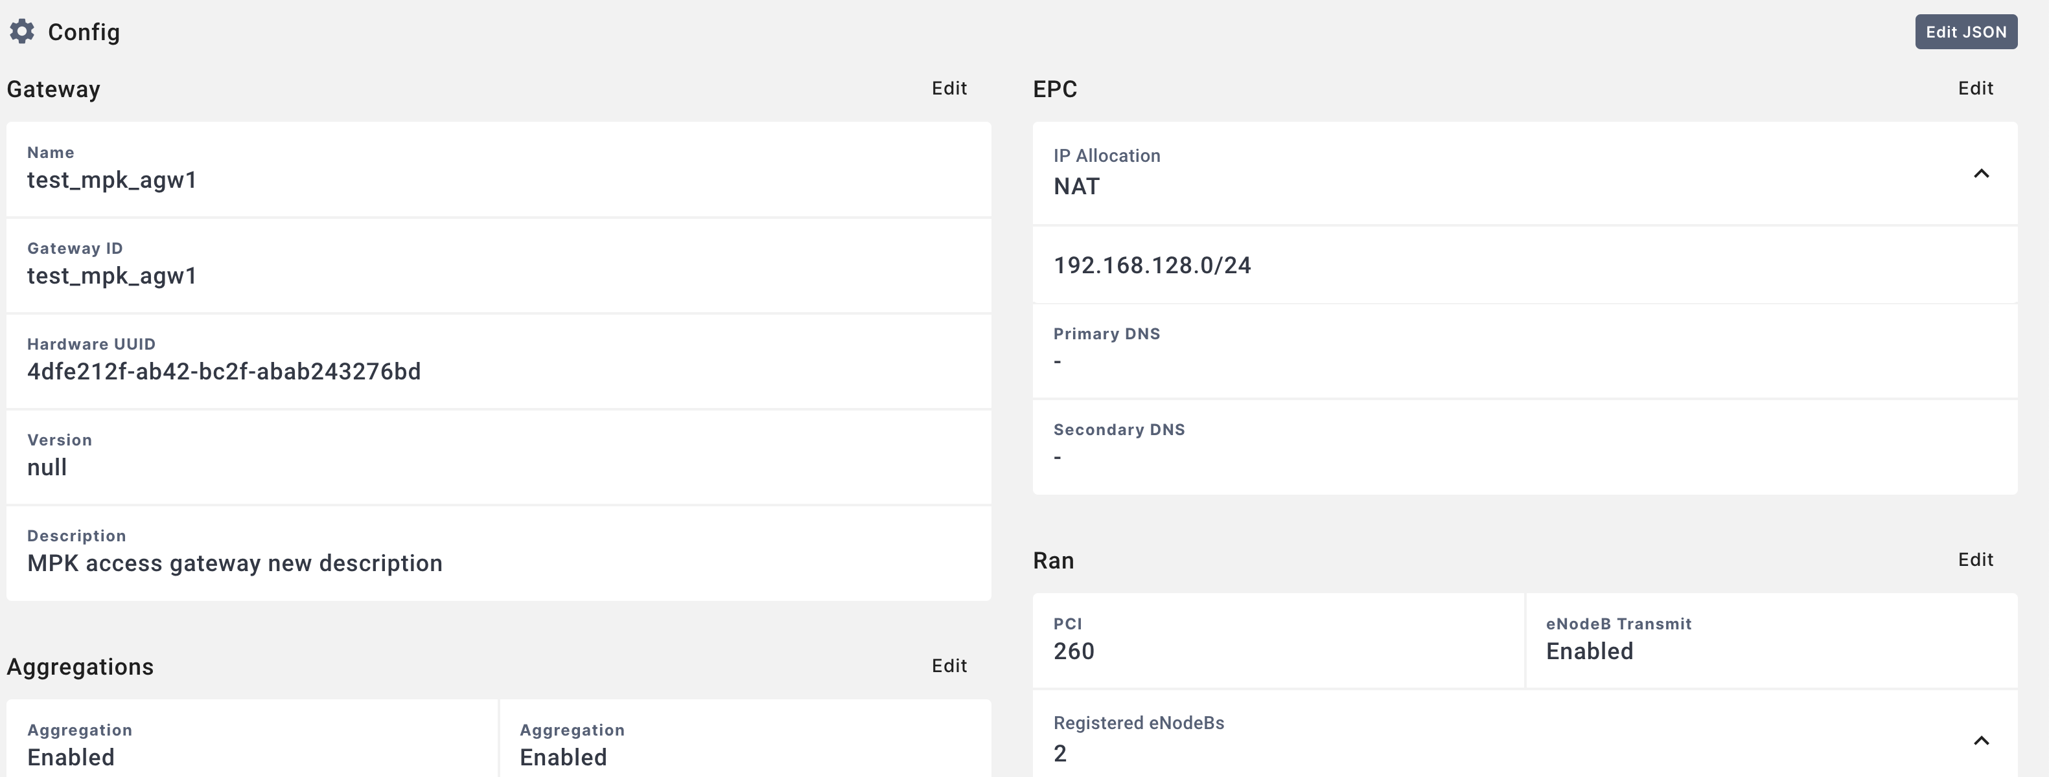Click the Config gear icon
This screenshot has width=2049, height=777.
[22, 32]
